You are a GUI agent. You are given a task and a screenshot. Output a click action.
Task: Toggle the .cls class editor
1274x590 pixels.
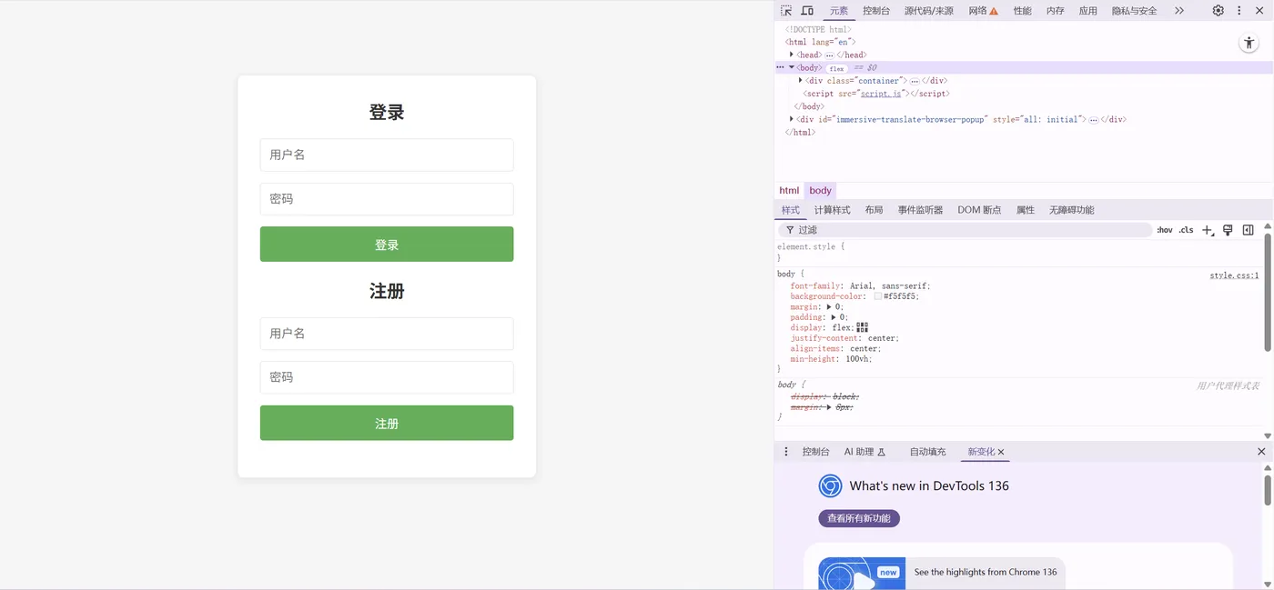pos(1186,230)
